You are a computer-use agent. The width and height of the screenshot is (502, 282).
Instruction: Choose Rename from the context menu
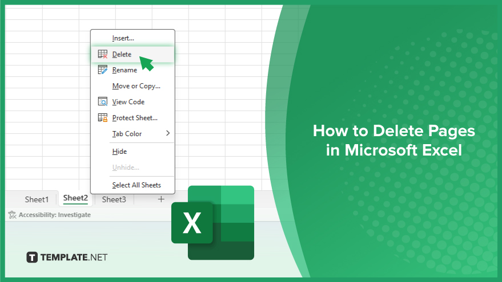click(x=132, y=70)
